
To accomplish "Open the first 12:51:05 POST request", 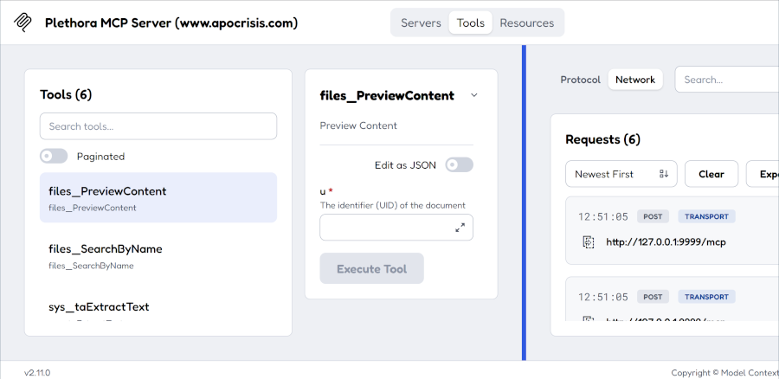I will (x=673, y=230).
